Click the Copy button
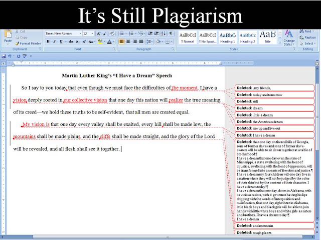This screenshot has width=321, height=240. click(x=21, y=37)
